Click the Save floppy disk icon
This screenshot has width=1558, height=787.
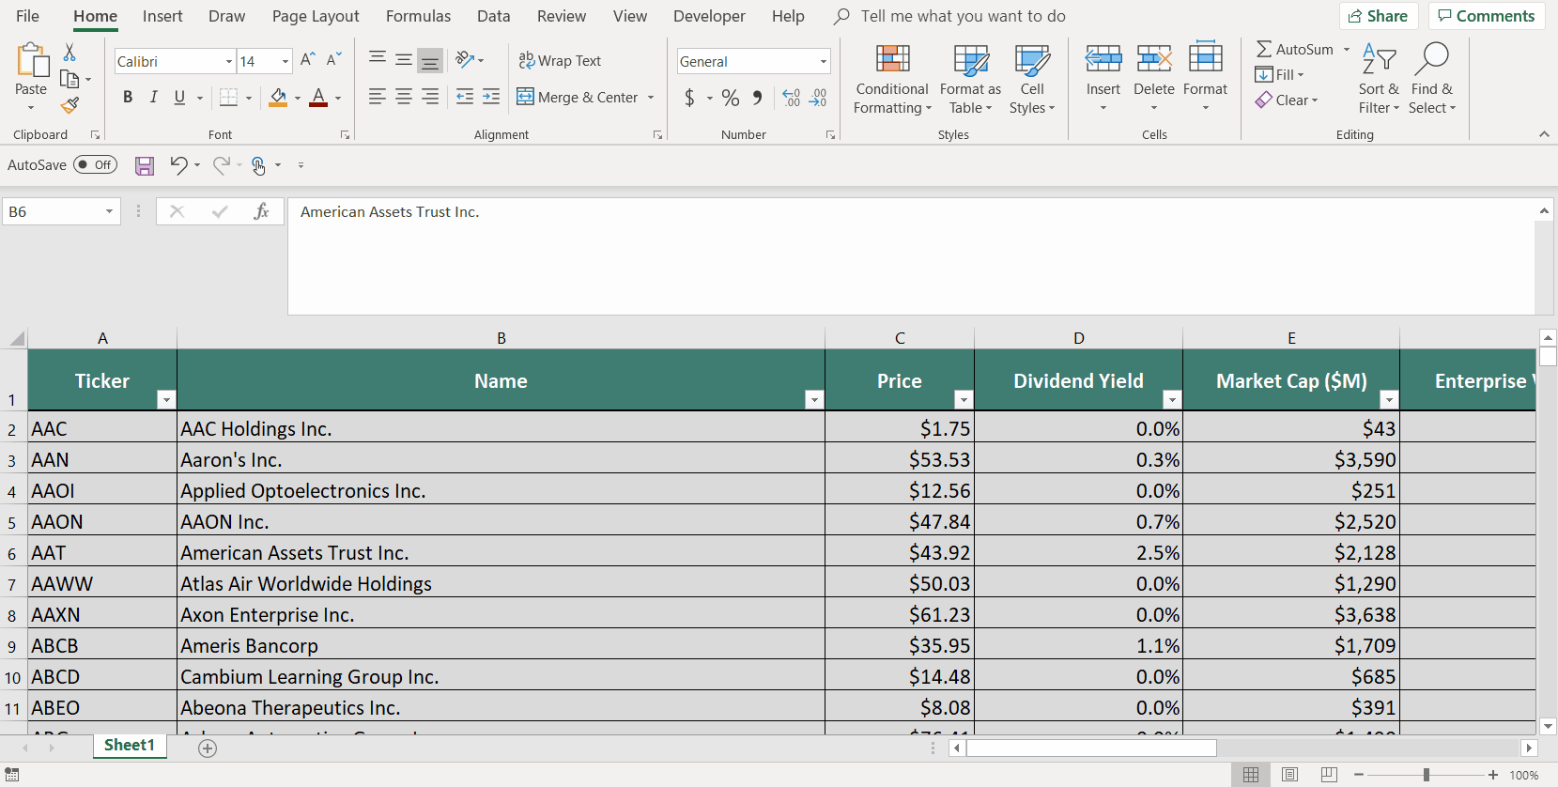pos(145,166)
